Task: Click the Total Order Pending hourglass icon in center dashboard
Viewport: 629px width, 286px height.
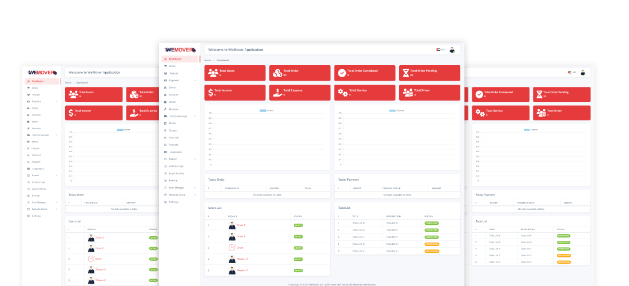Action: click(406, 73)
